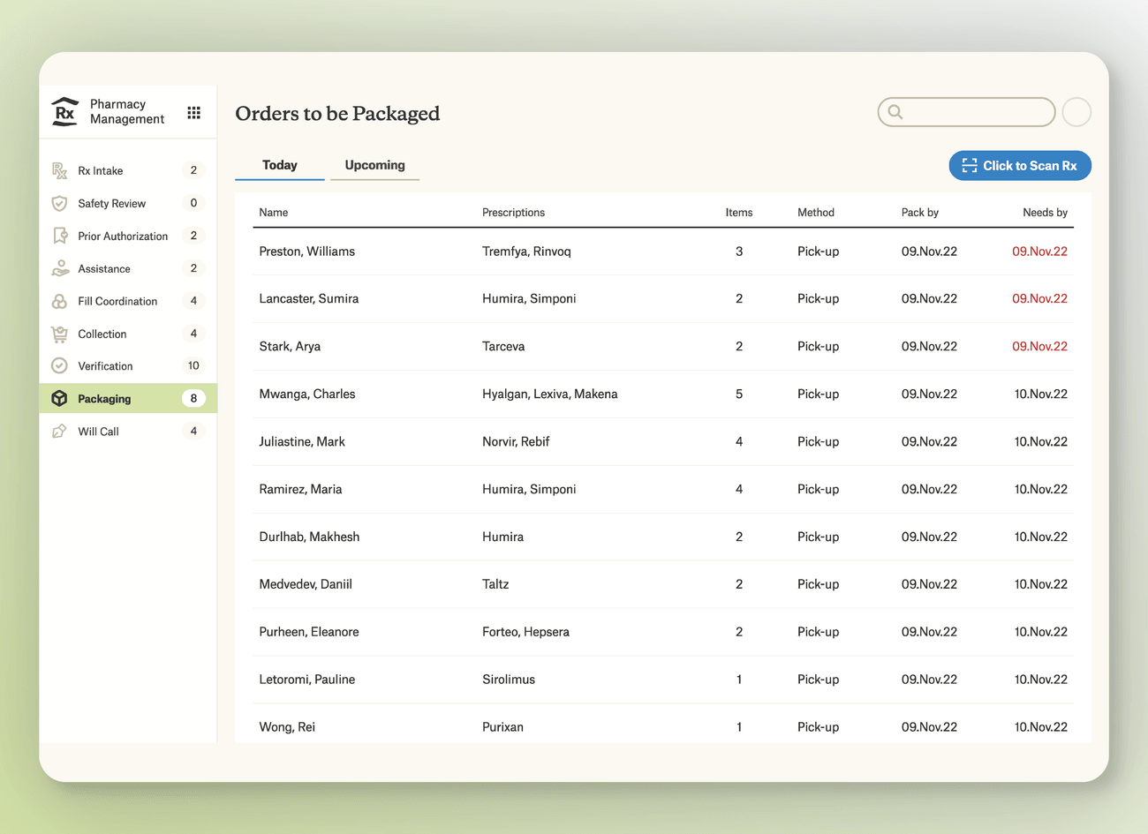1148x834 pixels.
Task: Click the Pharmacy Management Rx logo
Action: (x=64, y=112)
